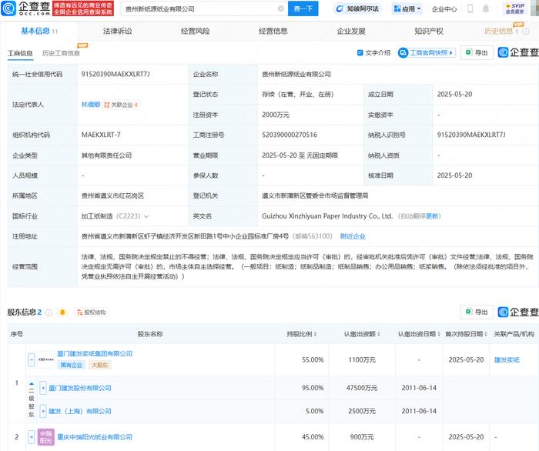Open 附近企业 link beside address
This screenshot has height=451, width=539.
click(x=353, y=236)
